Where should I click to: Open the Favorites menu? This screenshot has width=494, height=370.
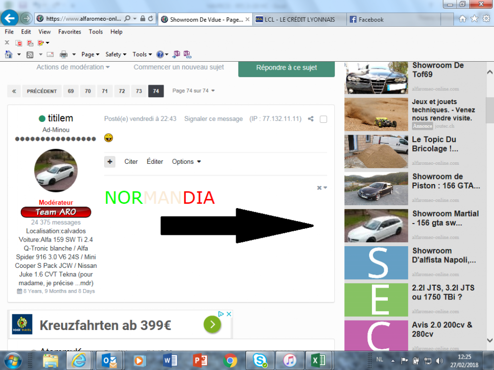coord(69,32)
